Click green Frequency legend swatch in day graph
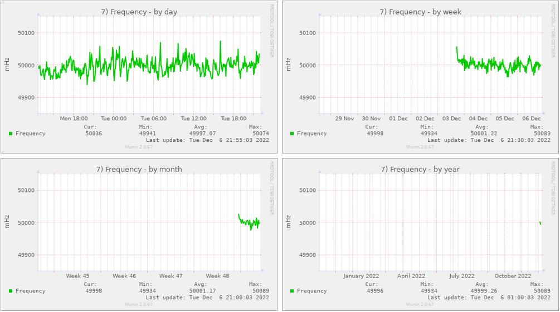The height and width of the screenshot is (312, 560). coord(11,133)
